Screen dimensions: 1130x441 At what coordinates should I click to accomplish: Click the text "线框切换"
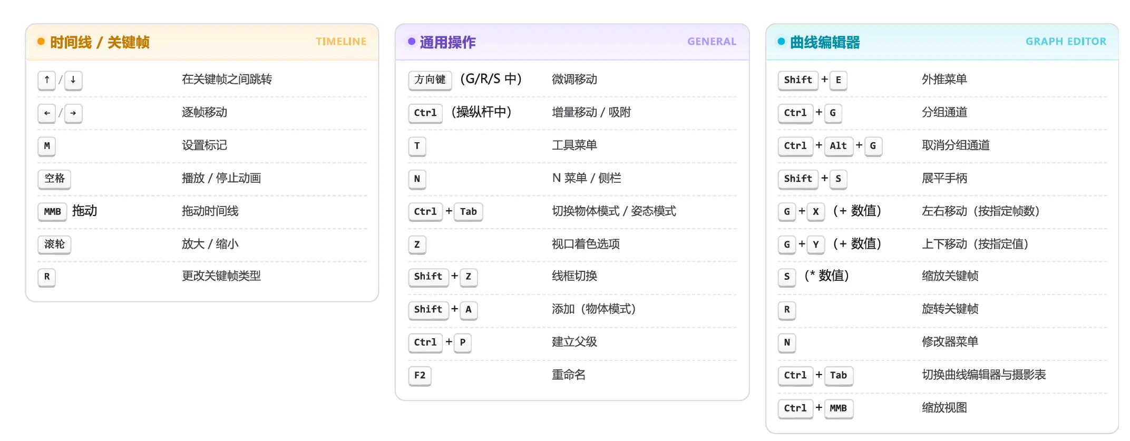[574, 276]
